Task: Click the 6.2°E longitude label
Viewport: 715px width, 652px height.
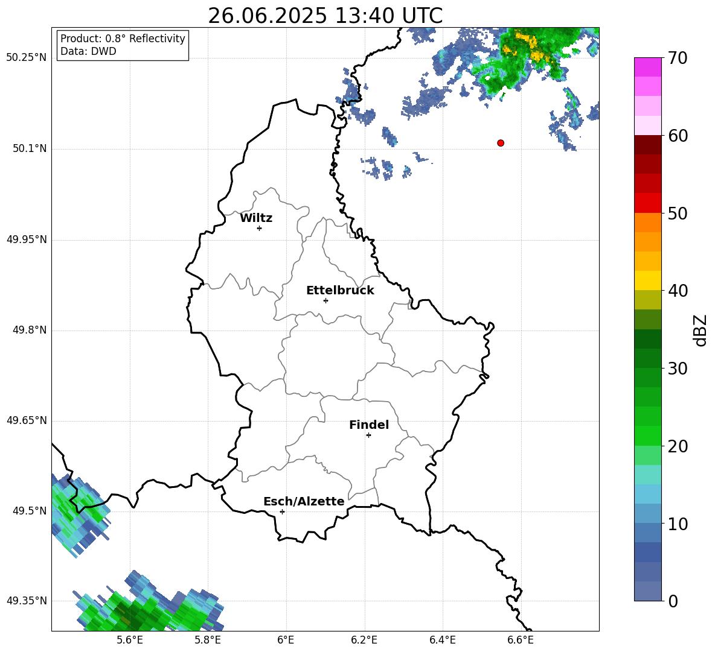Action: click(x=364, y=640)
